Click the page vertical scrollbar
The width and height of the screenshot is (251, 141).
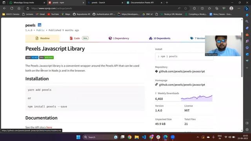click(x=242, y=54)
